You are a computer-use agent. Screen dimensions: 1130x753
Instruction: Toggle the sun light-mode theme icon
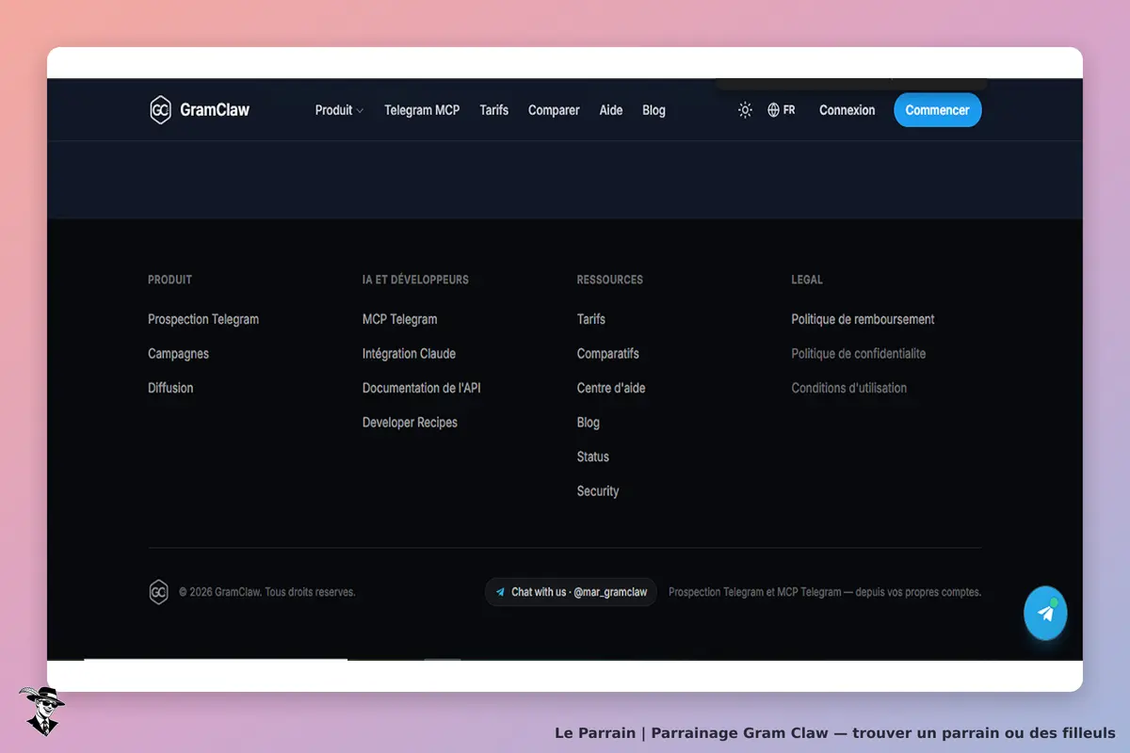[x=745, y=110]
